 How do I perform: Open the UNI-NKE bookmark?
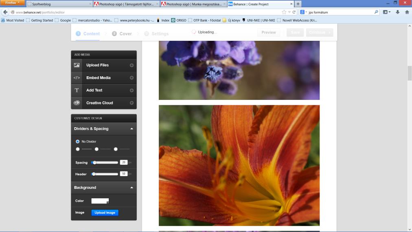pyautogui.click(x=258, y=20)
